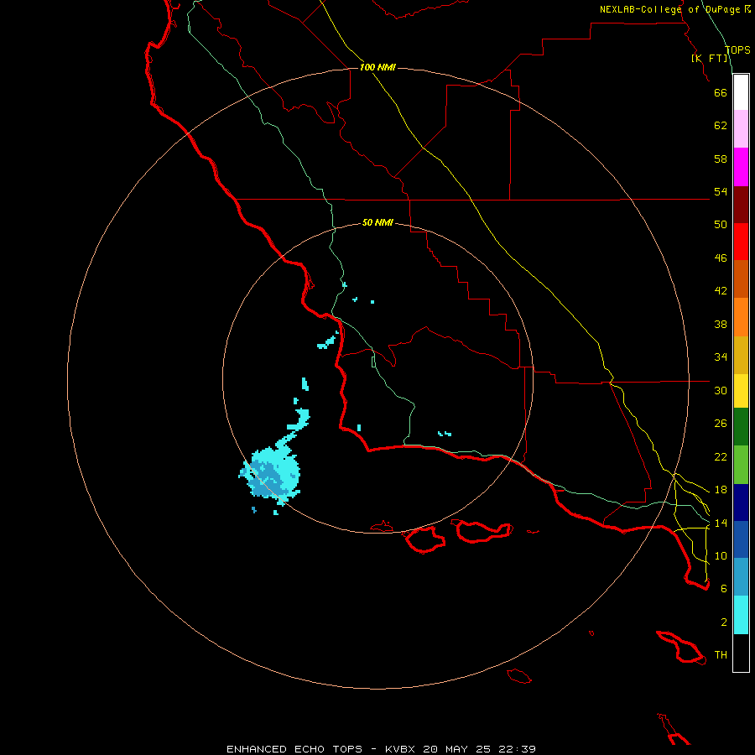Image resolution: width=755 pixels, height=755 pixels.
Task: Click the legend value 58
Action: (x=721, y=159)
